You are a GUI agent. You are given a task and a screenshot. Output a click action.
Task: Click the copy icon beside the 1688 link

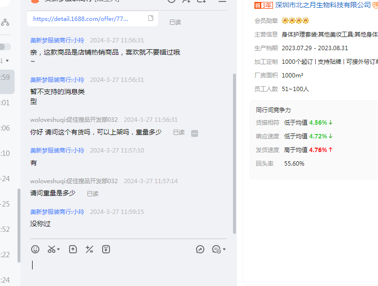click(x=151, y=19)
